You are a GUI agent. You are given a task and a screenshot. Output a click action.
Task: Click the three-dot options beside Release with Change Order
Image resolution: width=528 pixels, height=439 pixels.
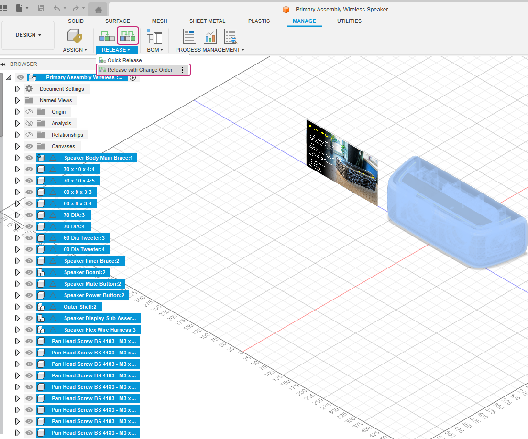coord(183,70)
